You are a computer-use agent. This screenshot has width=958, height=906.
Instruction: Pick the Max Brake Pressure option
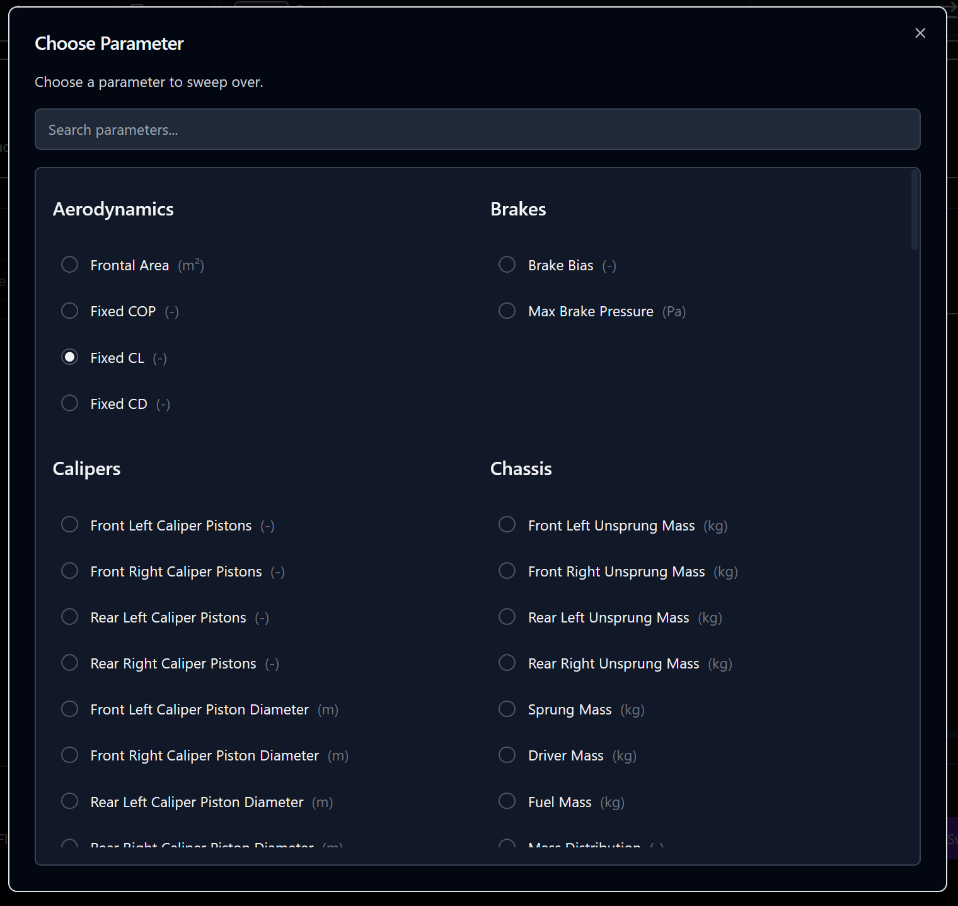(x=507, y=311)
